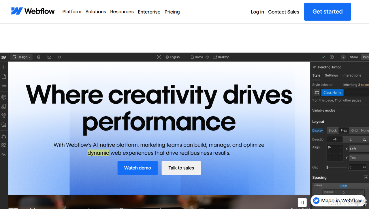Screen dimensions: 369x209
Task: Click the green checkmark status icon
Action: click(x=323, y=57)
